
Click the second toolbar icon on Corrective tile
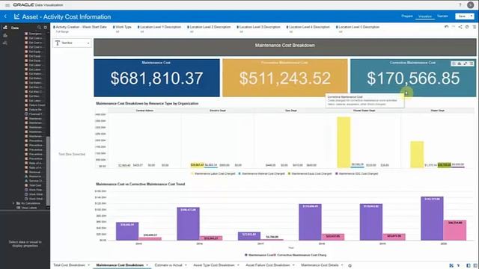click(459, 64)
